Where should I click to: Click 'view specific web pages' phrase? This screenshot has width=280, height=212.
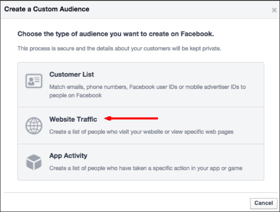(x=202, y=132)
